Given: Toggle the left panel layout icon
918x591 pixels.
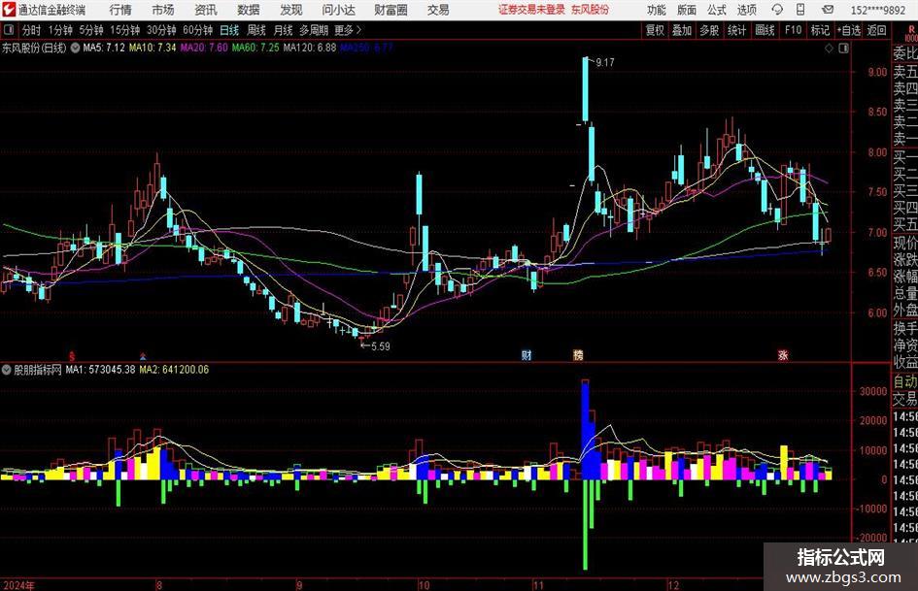Looking at the screenshot, I should [8, 29].
